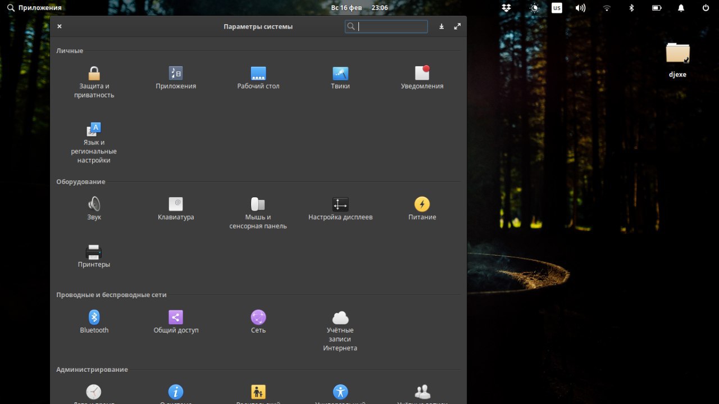Open Общий доступ settings
This screenshot has width=719, height=404.
tap(176, 321)
